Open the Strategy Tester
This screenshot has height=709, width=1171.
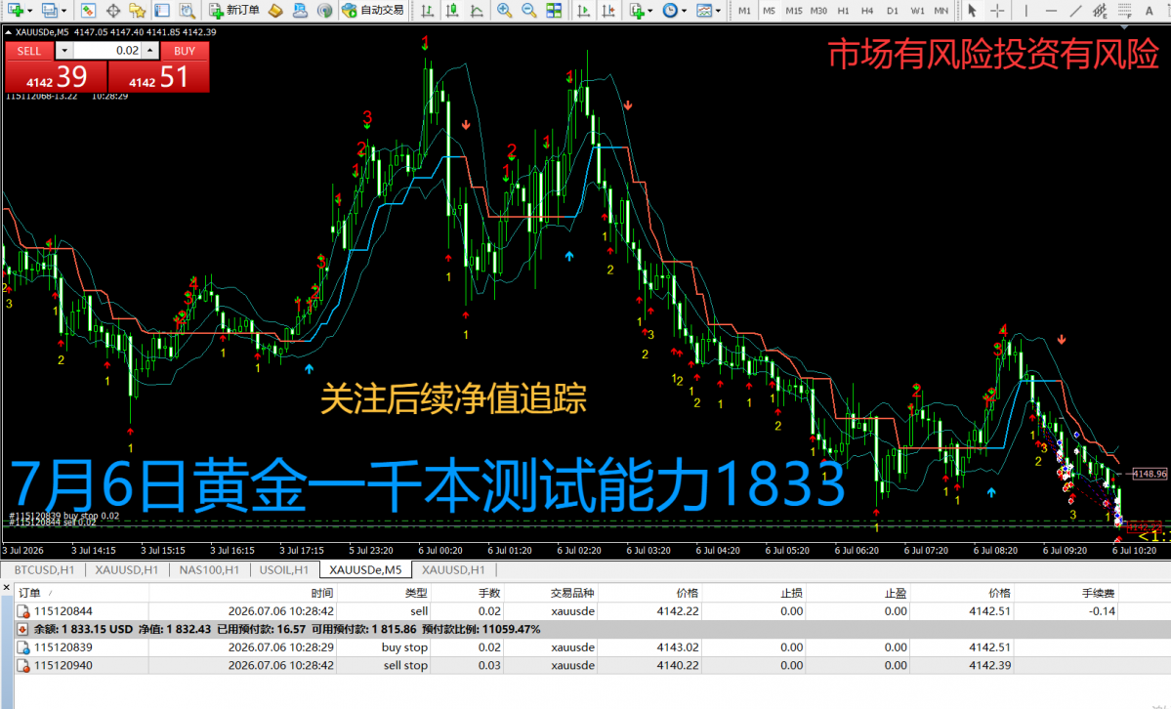(187, 11)
